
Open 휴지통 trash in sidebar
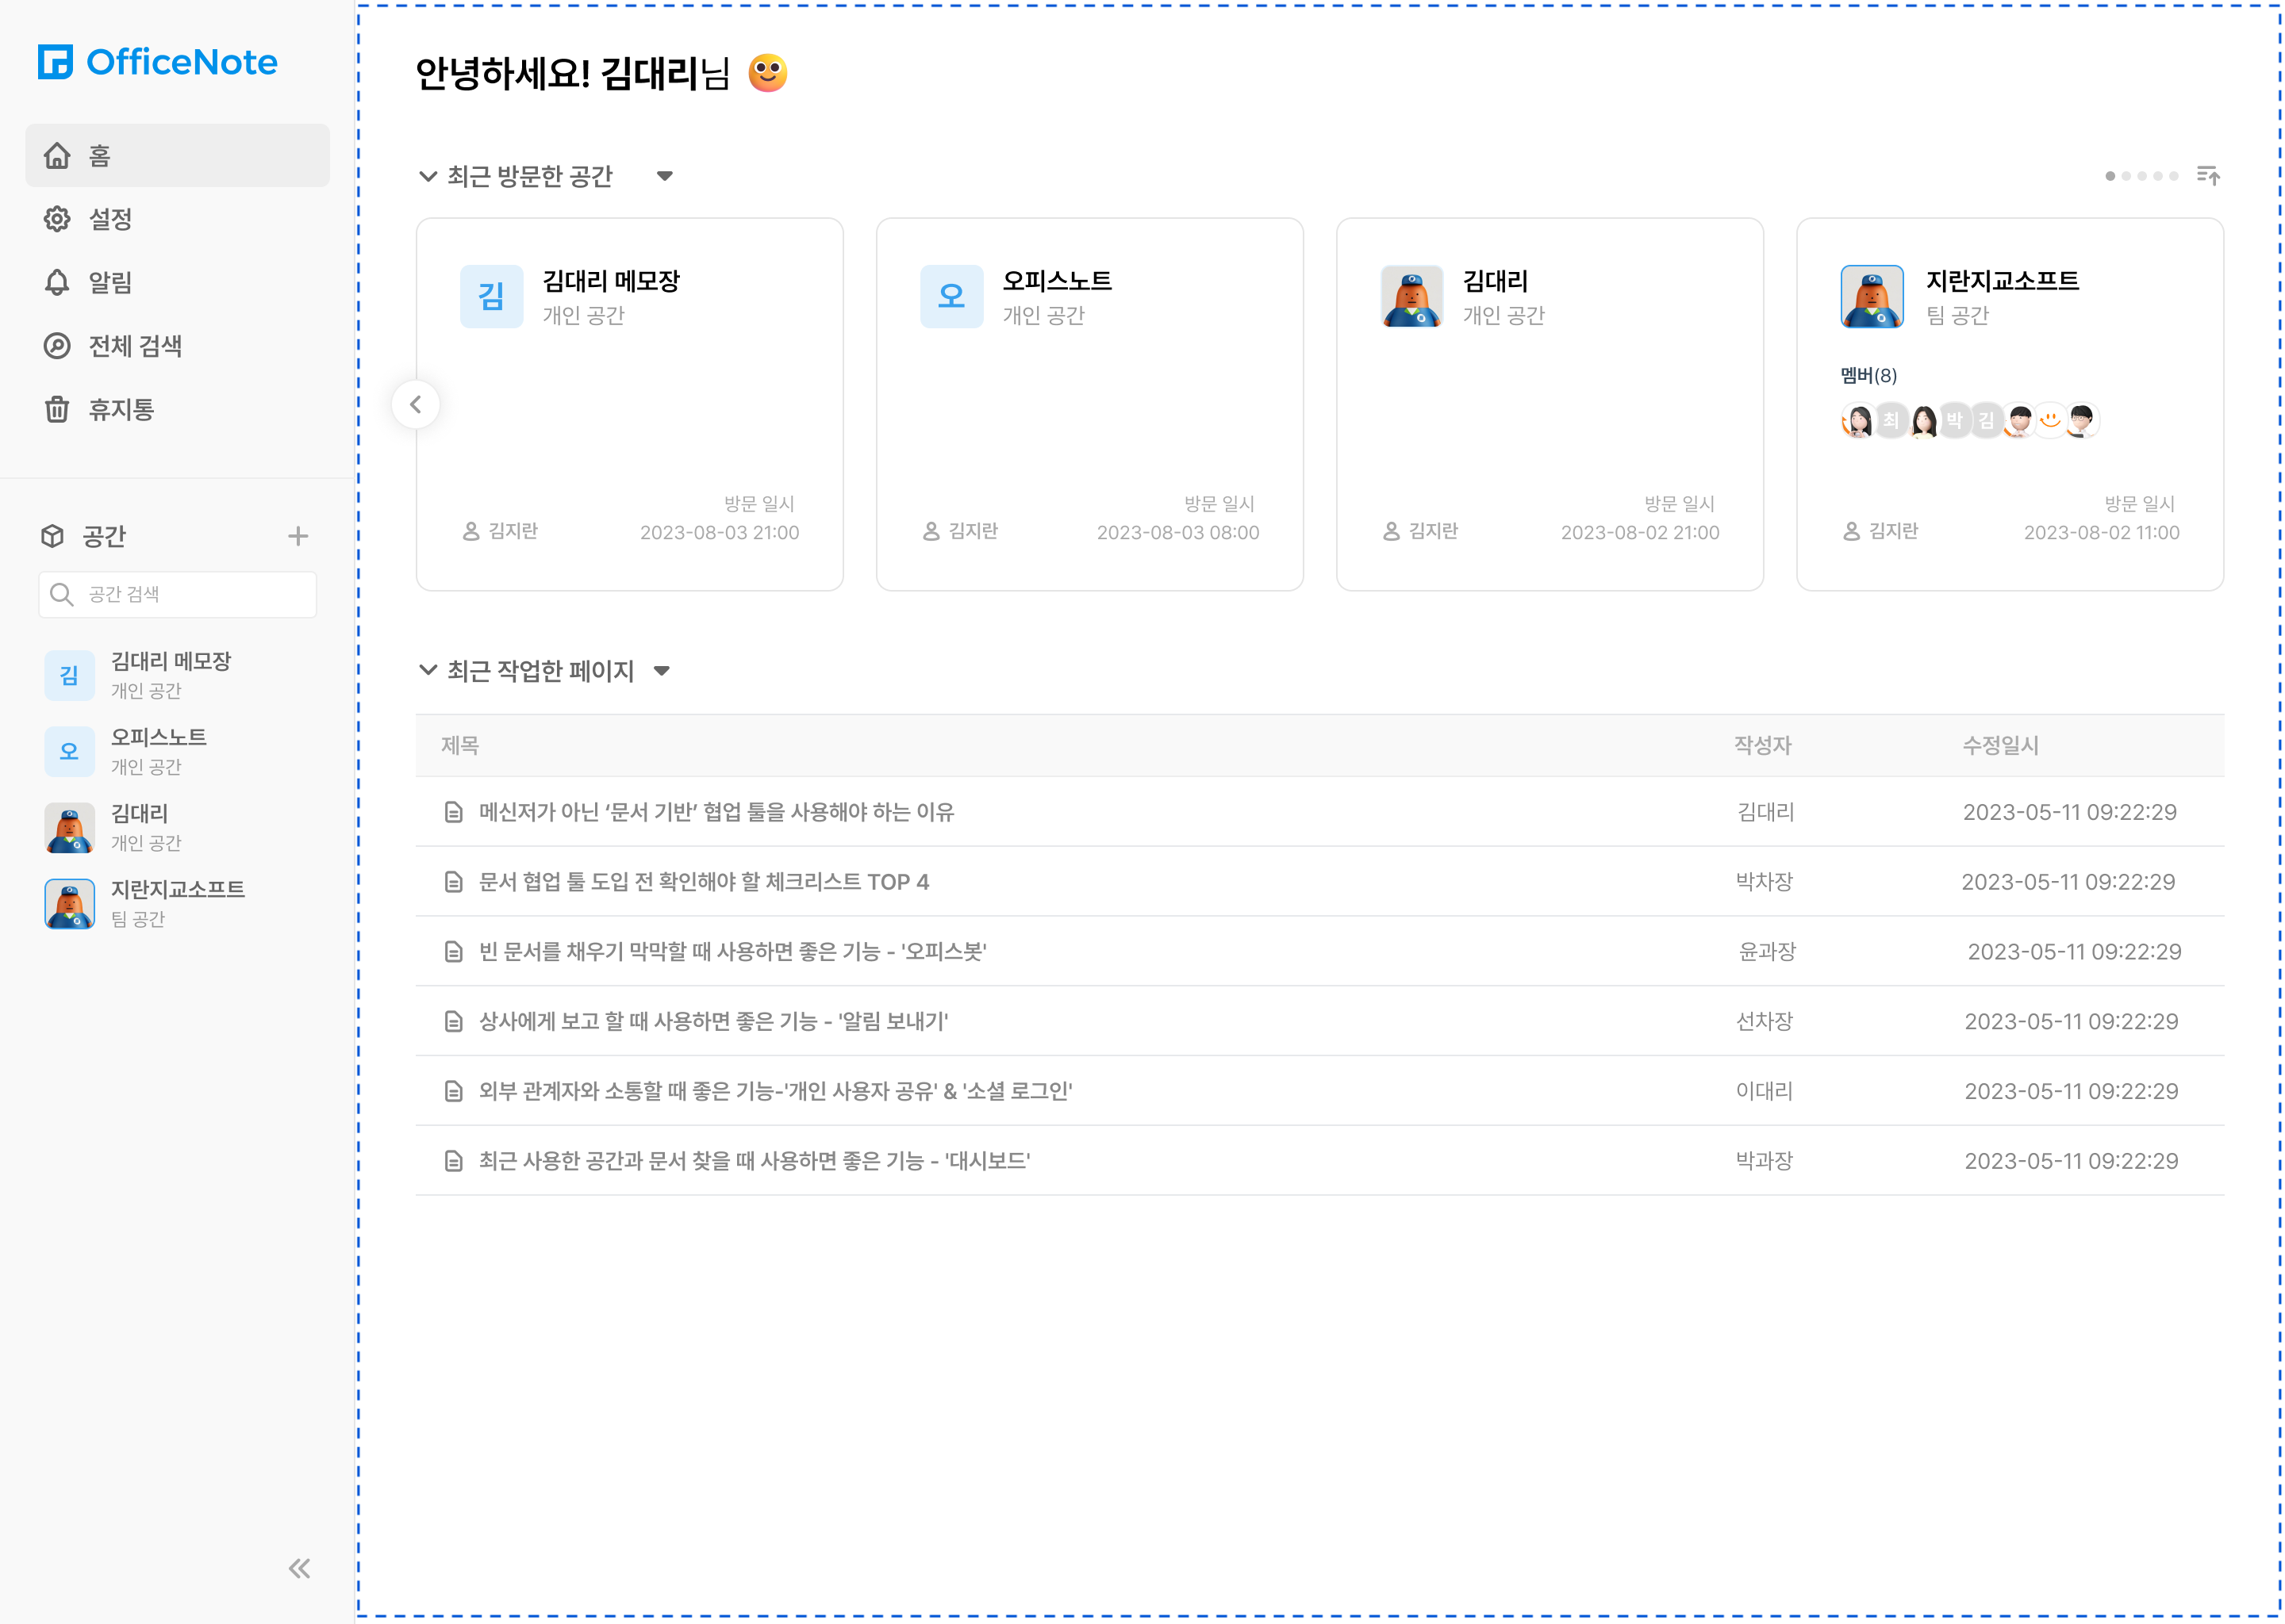[x=120, y=410]
